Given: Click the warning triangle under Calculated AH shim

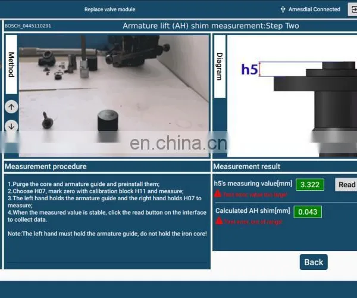Looking at the screenshot, I should click(219, 221).
